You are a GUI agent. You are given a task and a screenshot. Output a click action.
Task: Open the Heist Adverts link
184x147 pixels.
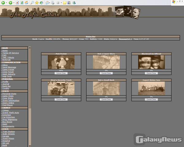click(x=9, y=74)
